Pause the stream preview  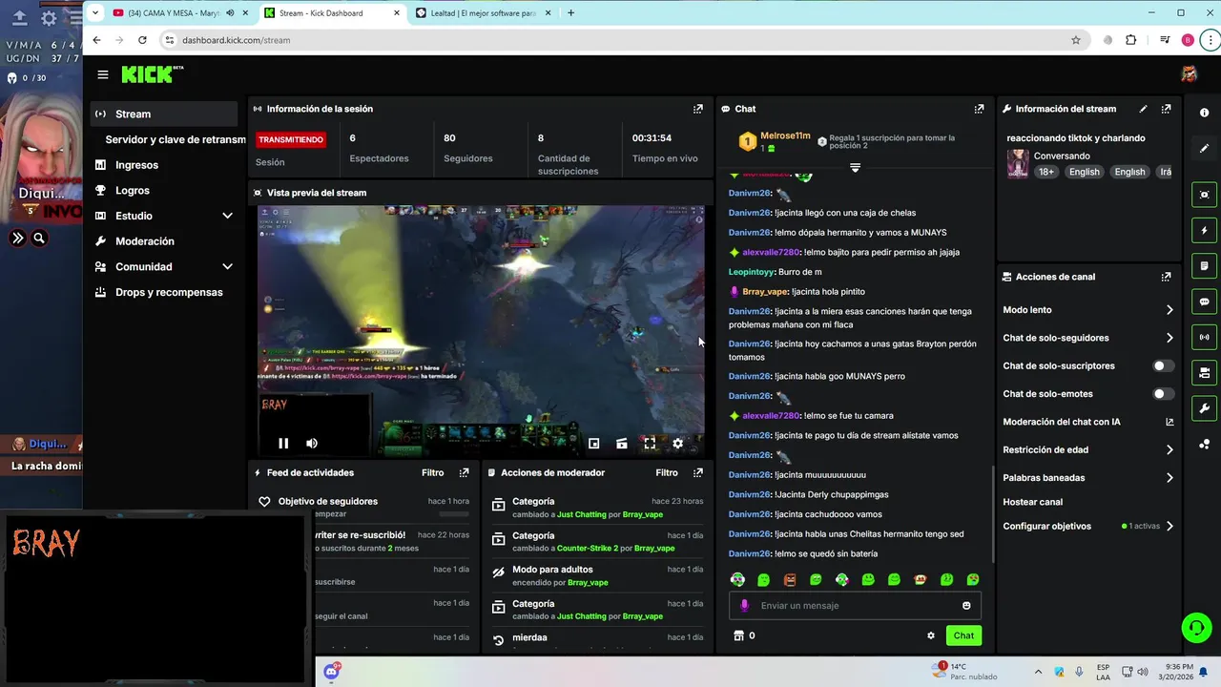pyautogui.click(x=283, y=443)
